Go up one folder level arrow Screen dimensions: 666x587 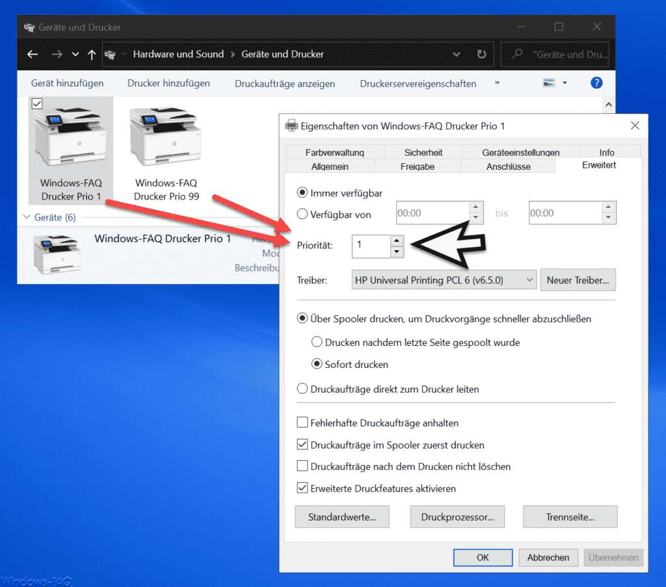(91, 55)
